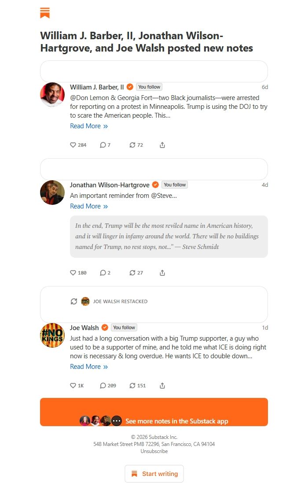Click the Unsubscribe link
The width and height of the screenshot is (308, 494).
[x=154, y=451]
